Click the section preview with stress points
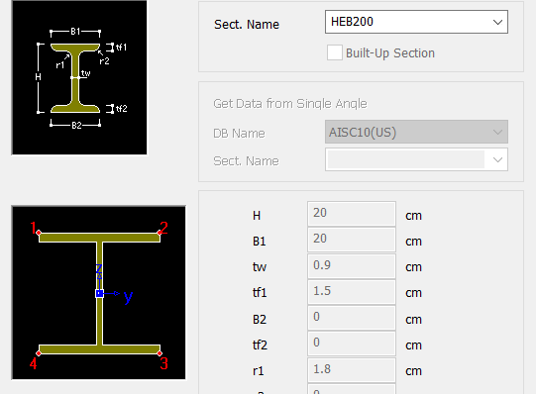The width and height of the screenshot is (537, 394). tap(99, 293)
